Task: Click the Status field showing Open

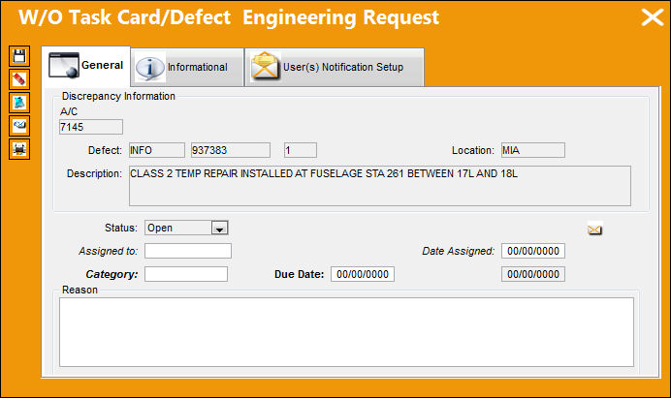Action: click(186, 228)
